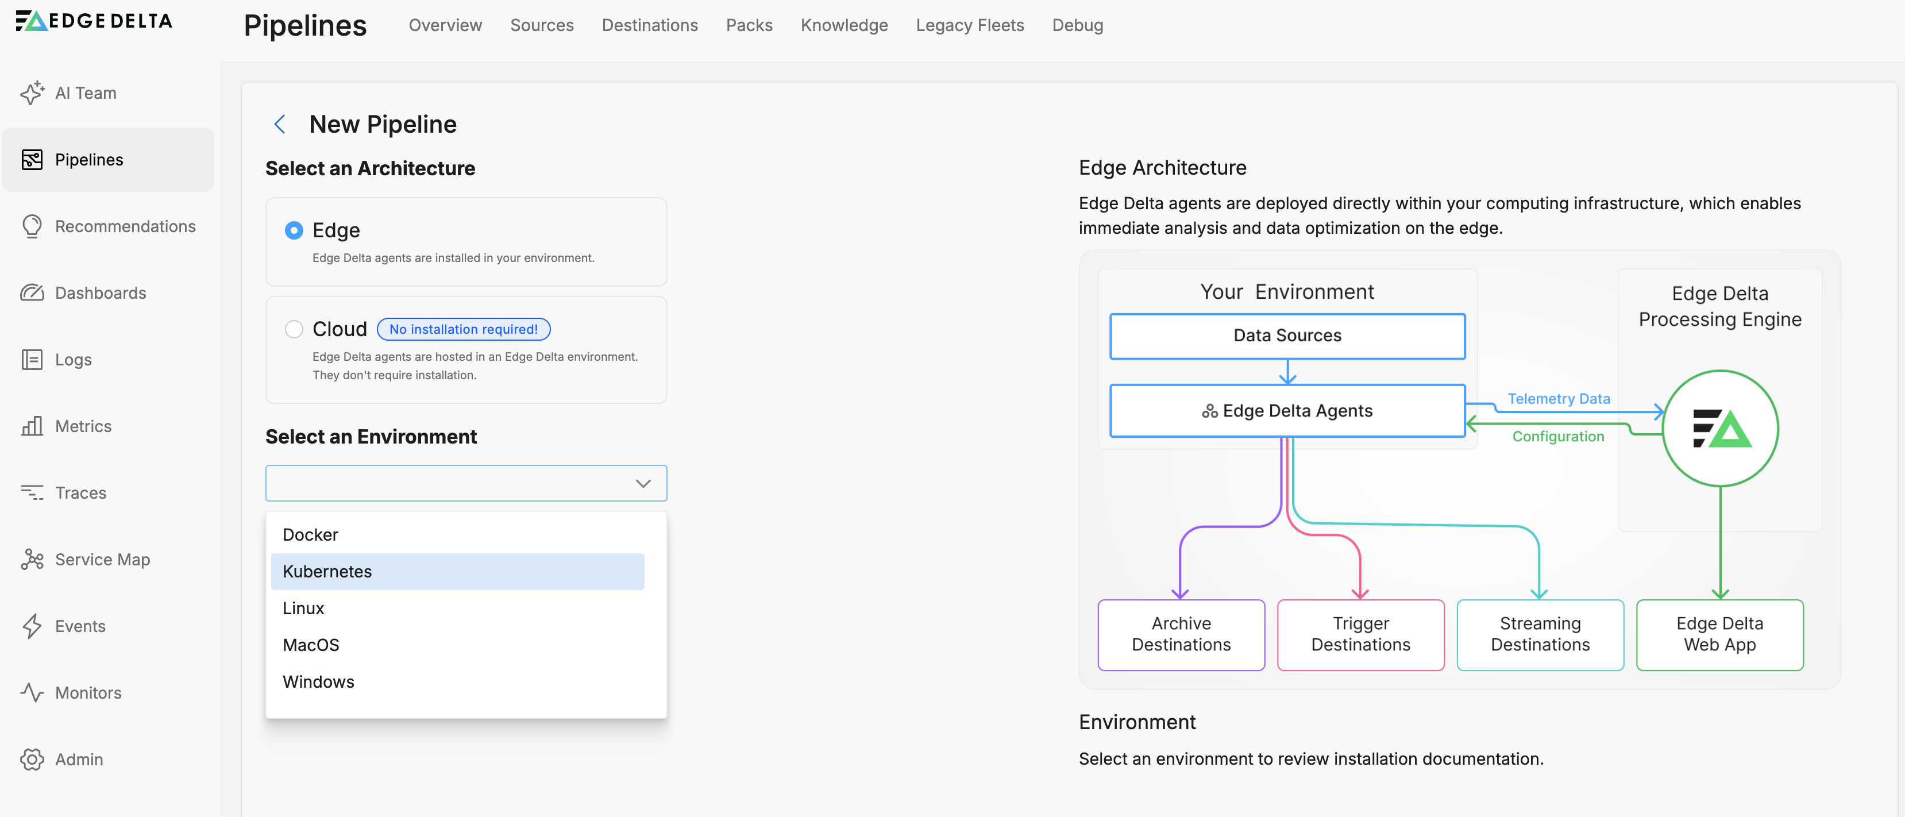Click the AI Team sparkle icon
This screenshot has height=817, width=1905.
click(32, 93)
